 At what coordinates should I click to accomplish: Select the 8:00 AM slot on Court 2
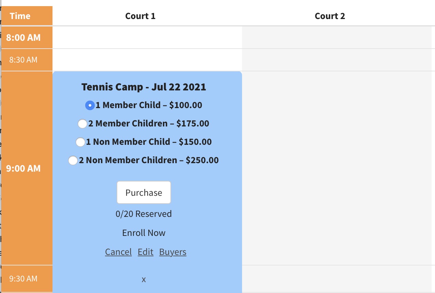click(x=337, y=37)
